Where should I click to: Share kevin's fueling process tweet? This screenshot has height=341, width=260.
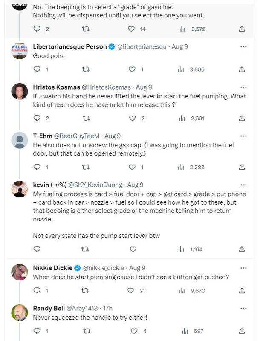tap(241, 249)
